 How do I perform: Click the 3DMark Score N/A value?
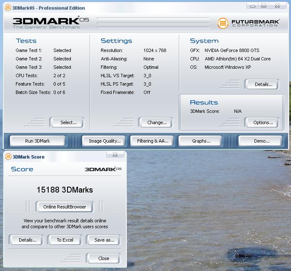[238, 111]
